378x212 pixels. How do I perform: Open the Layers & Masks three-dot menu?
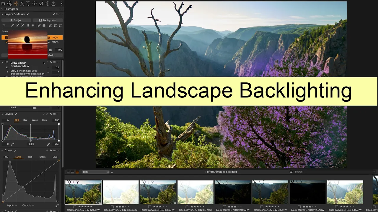point(61,14)
